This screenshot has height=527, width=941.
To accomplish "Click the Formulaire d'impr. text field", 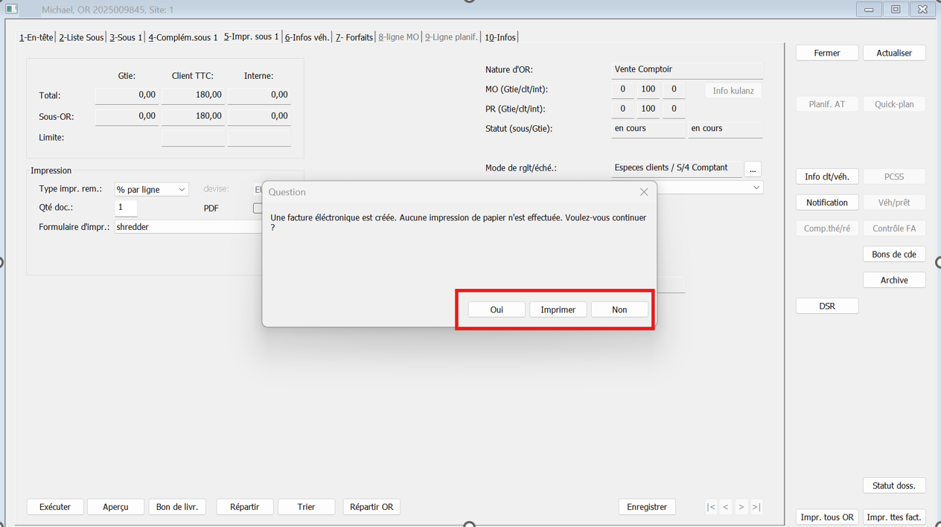I will 186,227.
